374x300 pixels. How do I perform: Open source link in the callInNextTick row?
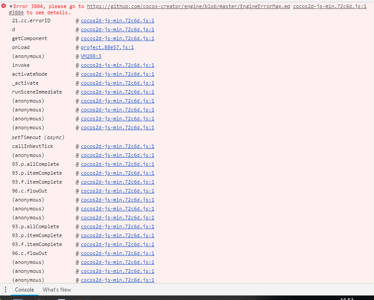click(117, 146)
